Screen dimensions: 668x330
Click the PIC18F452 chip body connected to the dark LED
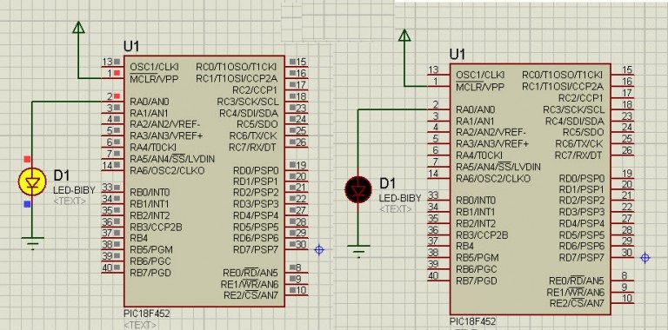pos(530,189)
